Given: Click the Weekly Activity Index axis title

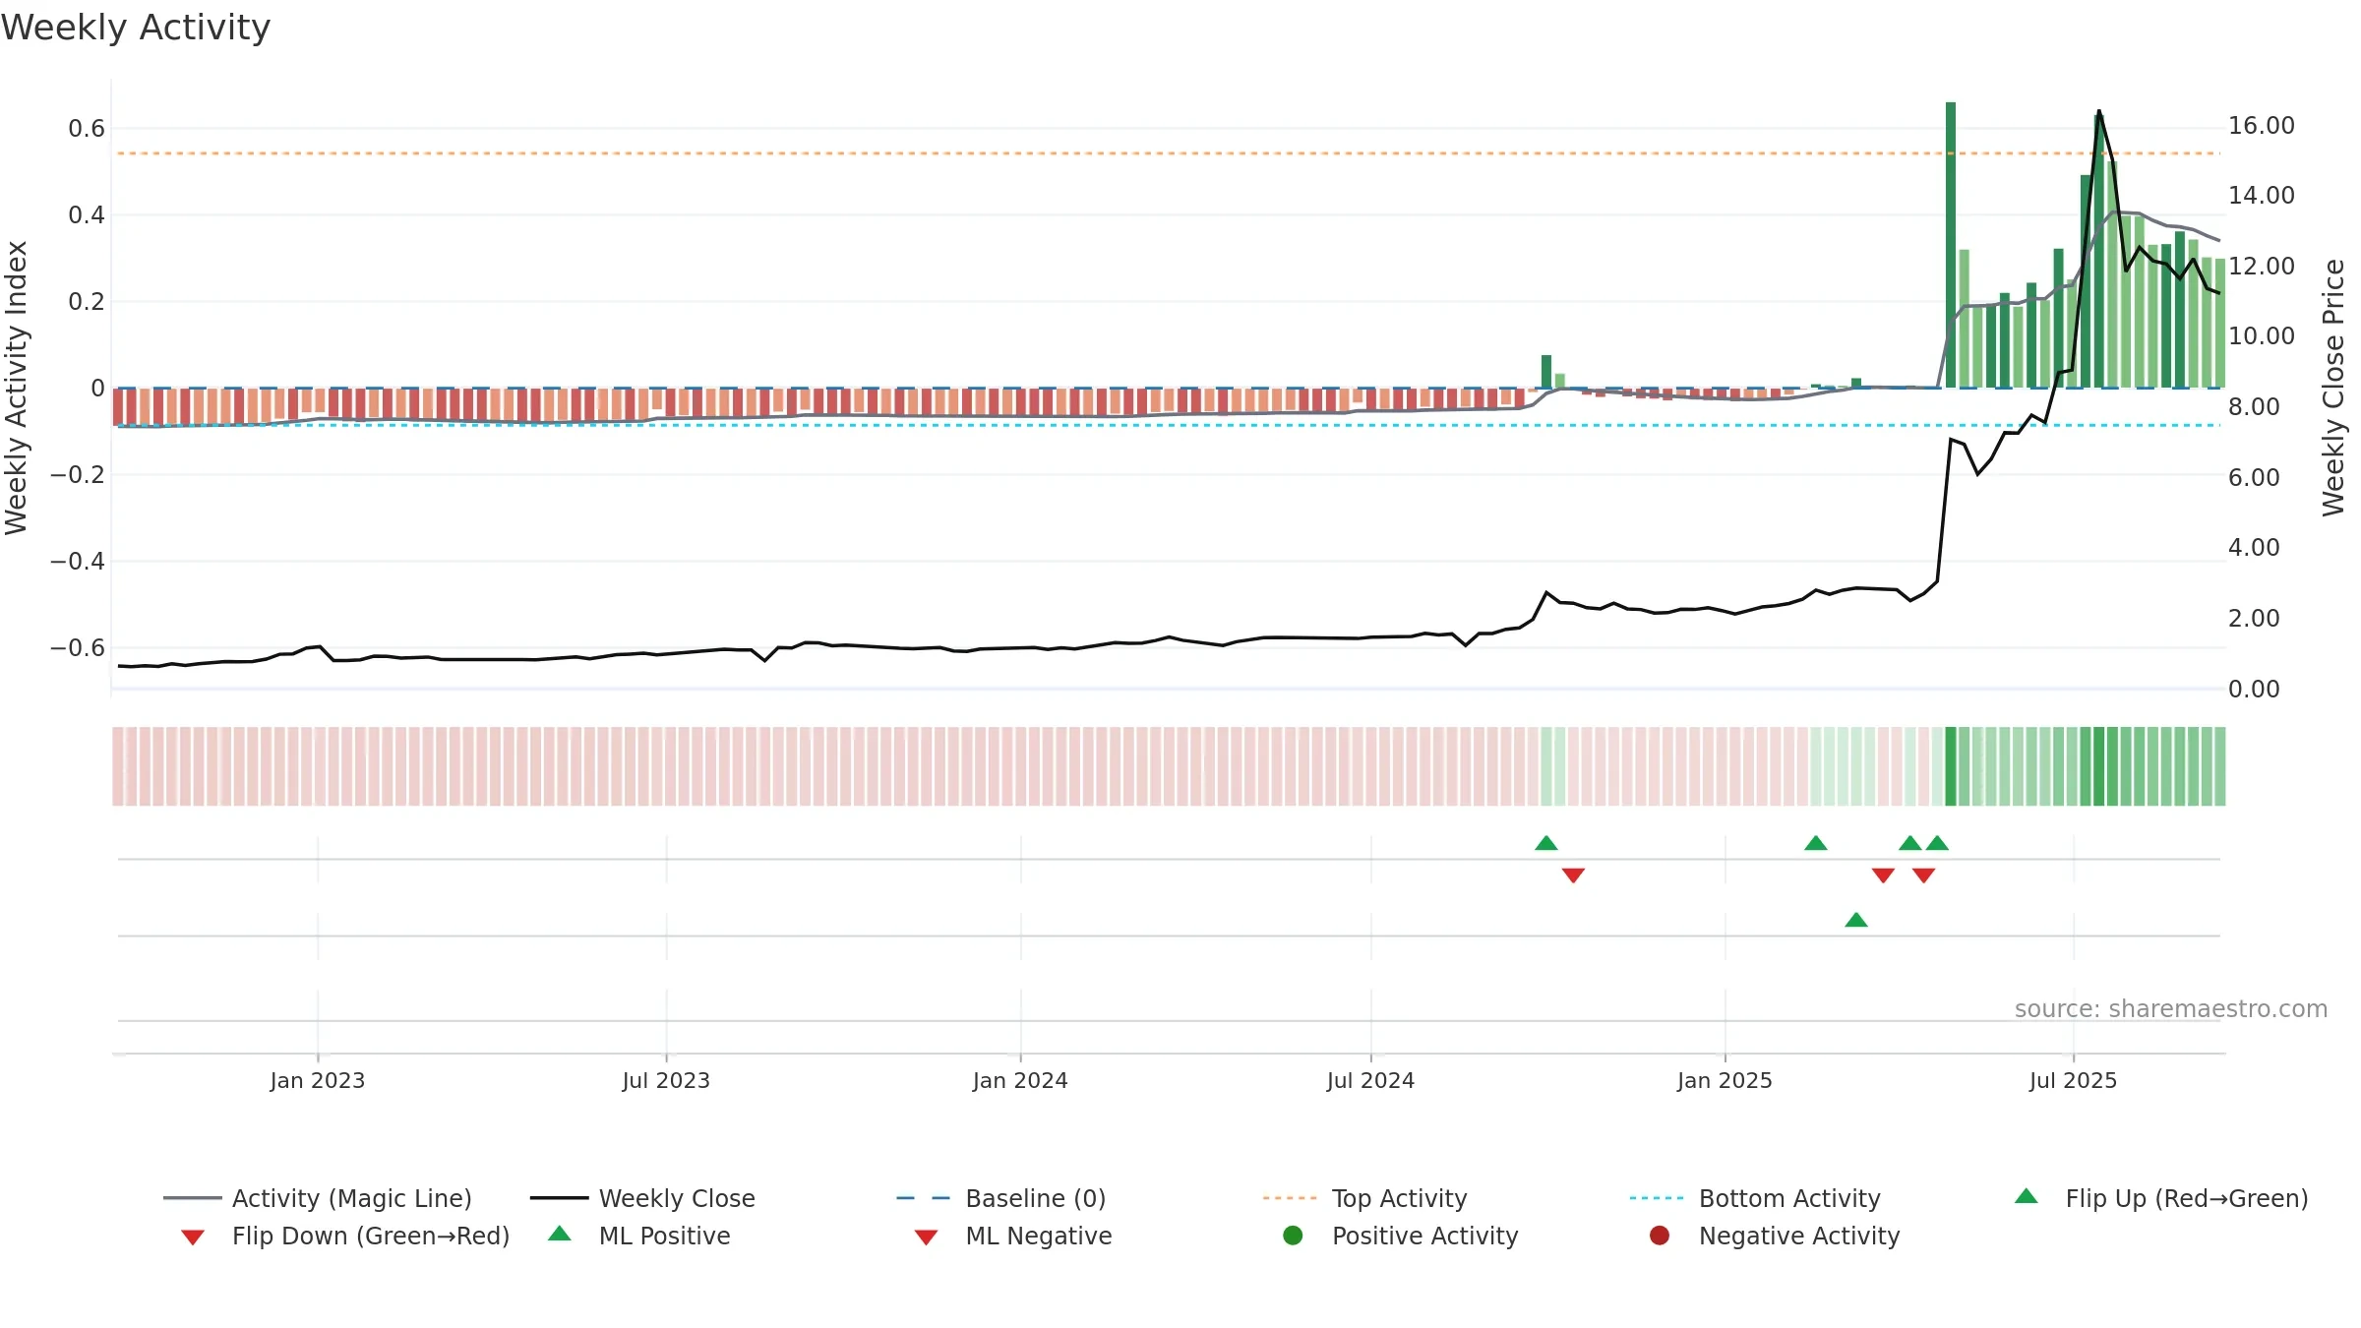Looking at the screenshot, I should (16, 388).
